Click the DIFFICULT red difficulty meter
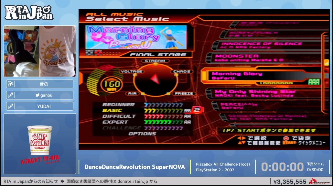 pos(164,116)
